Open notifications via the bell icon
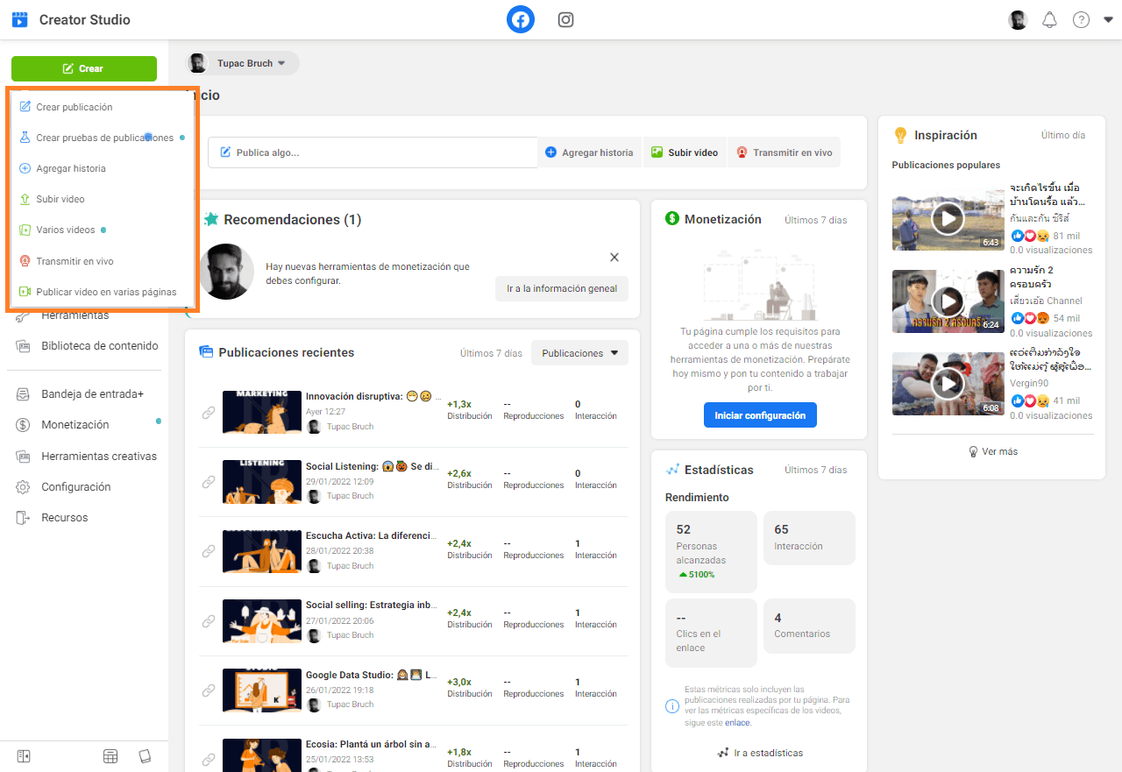This screenshot has height=772, width=1122. coord(1049,18)
